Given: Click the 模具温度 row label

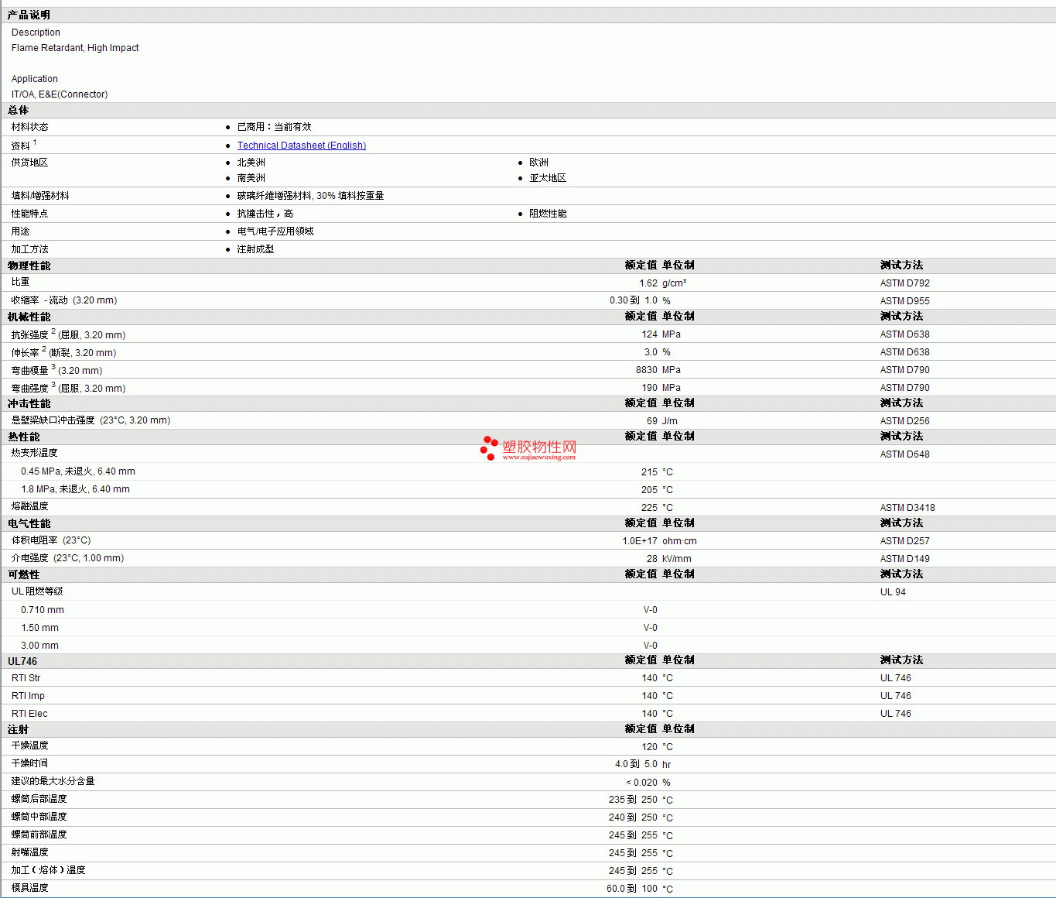Looking at the screenshot, I should coord(30,888).
